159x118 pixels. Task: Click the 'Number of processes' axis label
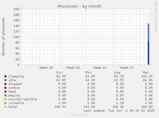(3, 37)
